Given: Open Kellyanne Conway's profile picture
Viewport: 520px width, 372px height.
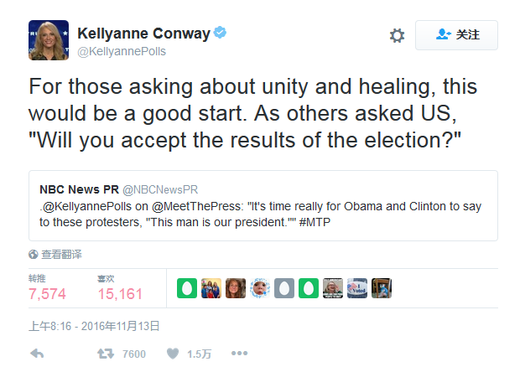Looking at the screenshot, I should pyautogui.click(x=49, y=40).
